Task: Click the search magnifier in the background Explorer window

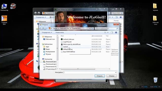Action: pos(122,13)
